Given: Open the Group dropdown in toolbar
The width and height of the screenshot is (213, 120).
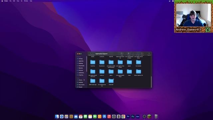Looking at the screenshot, I should tap(129, 53).
